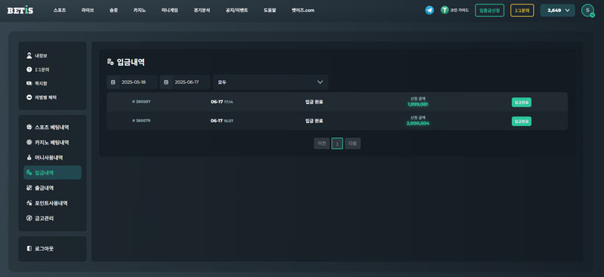Select the timestamp 06-17 16:37
This screenshot has width=604, height=277.
[222, 121]
